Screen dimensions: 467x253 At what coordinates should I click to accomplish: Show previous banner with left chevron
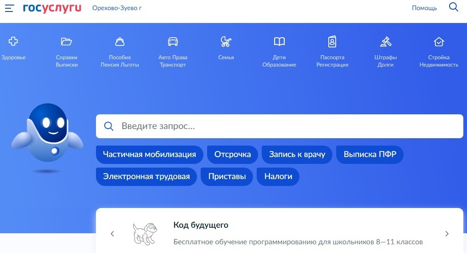(x=113, y=234)
